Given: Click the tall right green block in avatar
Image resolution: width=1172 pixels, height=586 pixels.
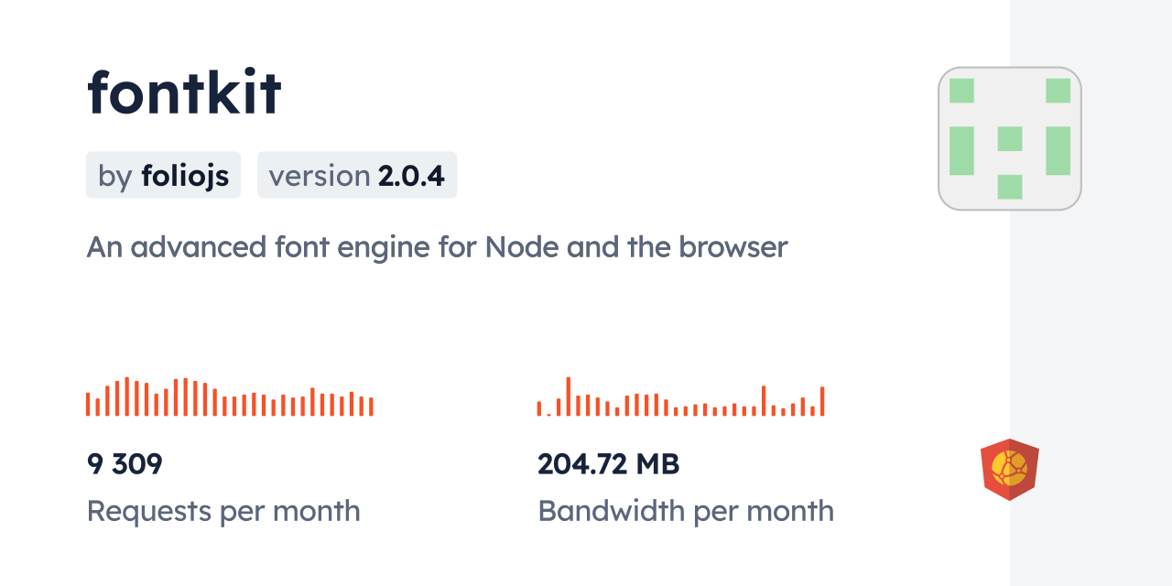Looking at the screenshot, I should (1058, 150).
